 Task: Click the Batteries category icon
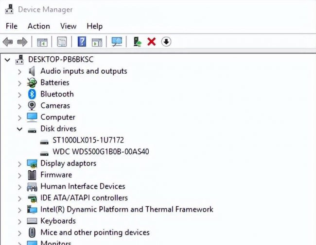(x=32, y=82)
